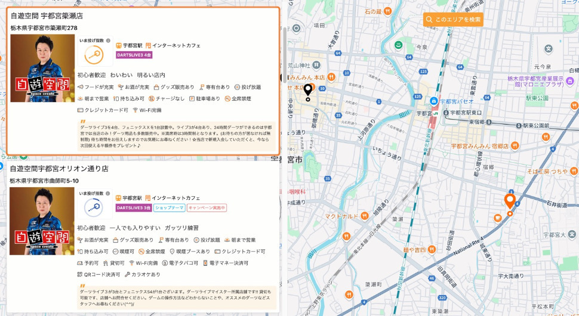
Task: Click the QRコード決済可 feature tag
Action: 98,274
